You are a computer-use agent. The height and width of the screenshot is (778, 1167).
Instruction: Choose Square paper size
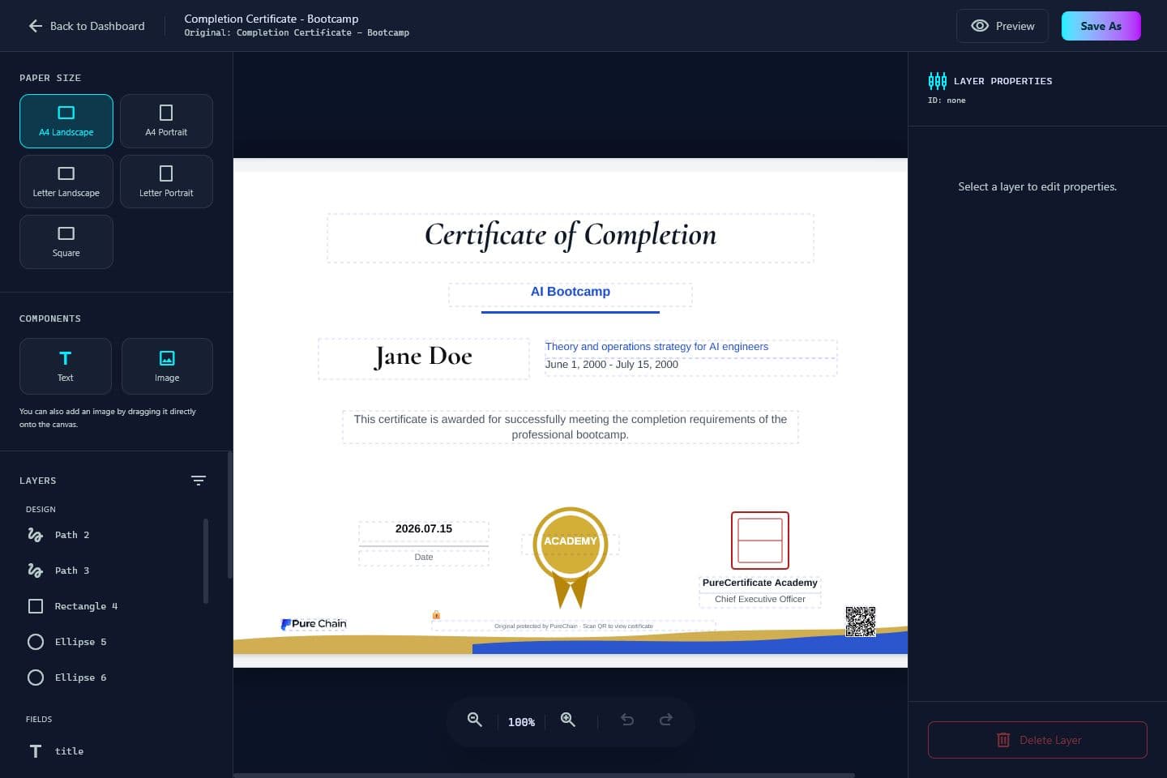(x=66, y=242)
